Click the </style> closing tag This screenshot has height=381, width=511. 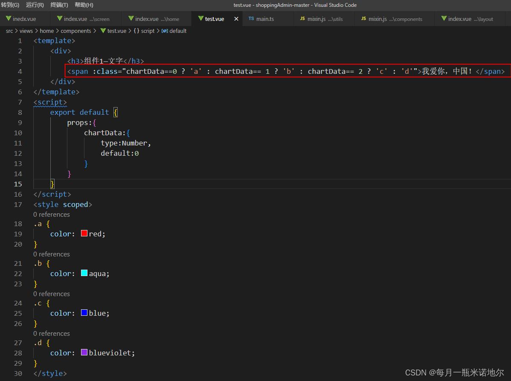click(50, 374)
